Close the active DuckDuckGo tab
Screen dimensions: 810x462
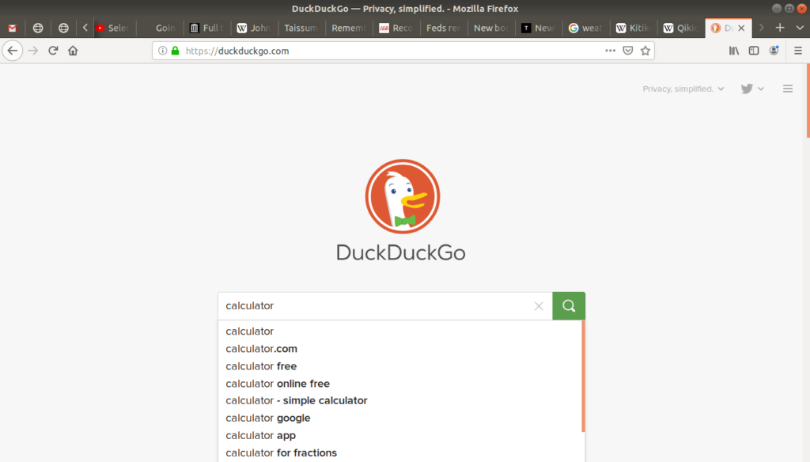tap(741, 28)
